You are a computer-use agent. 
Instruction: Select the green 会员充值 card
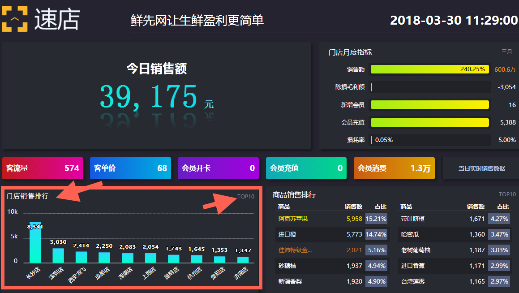coord(306,168)
